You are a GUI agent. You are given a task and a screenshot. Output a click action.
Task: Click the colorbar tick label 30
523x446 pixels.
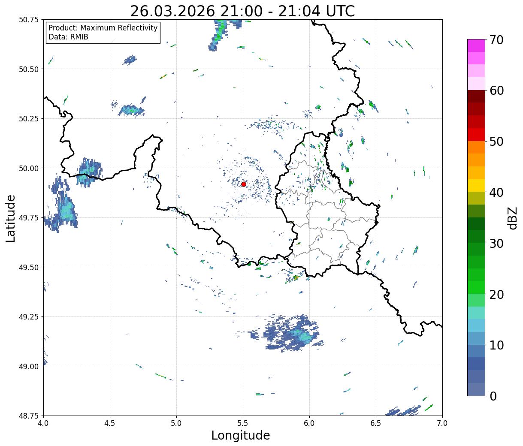point(496,243)
